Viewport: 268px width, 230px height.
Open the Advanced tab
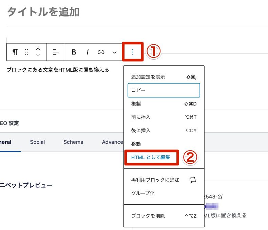(113, 142)
